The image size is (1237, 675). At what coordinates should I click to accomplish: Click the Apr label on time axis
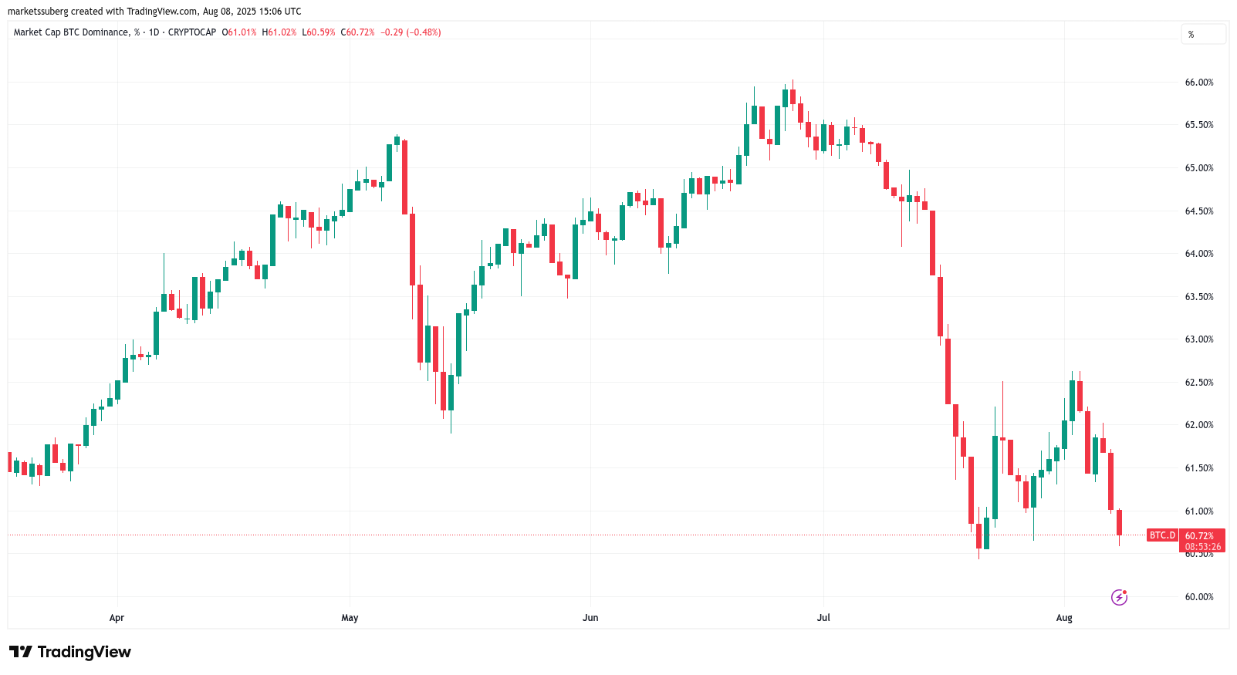(117, 618)
